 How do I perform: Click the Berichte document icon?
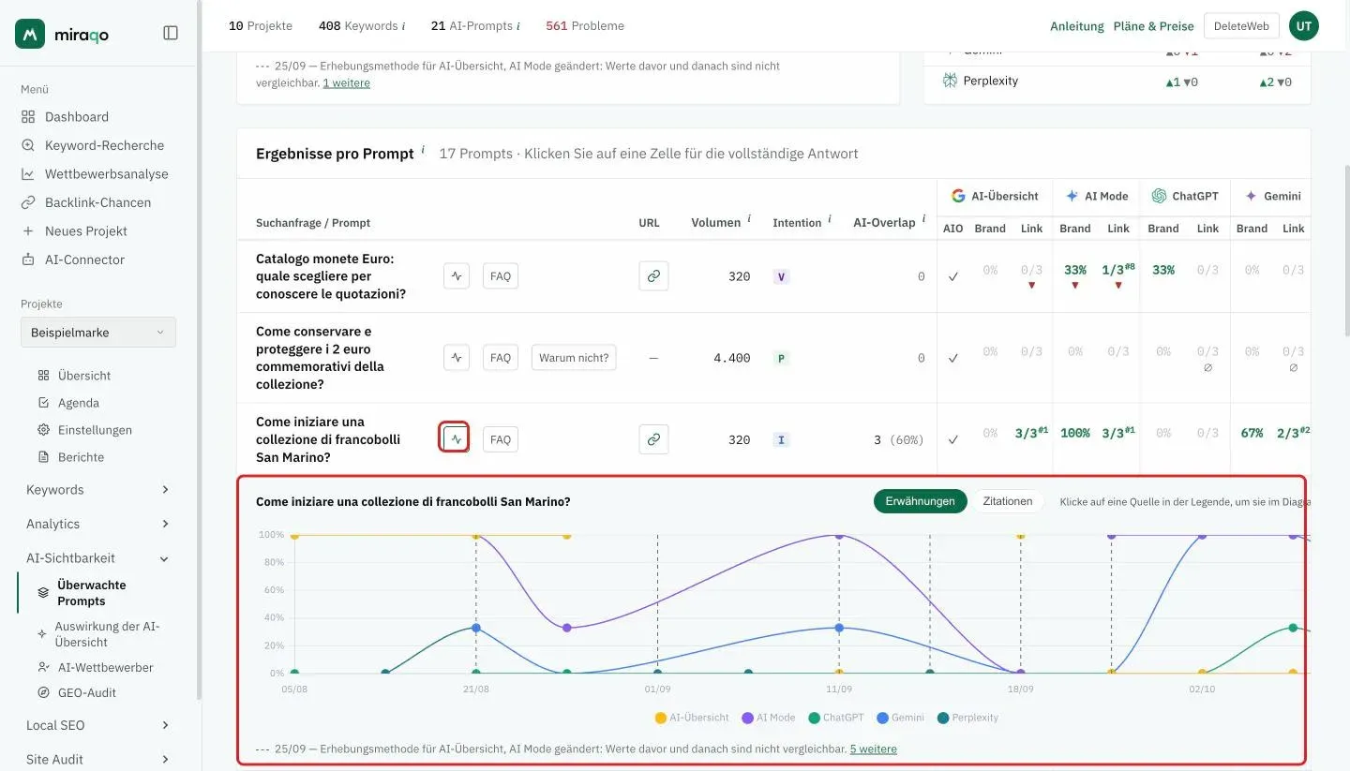click(x=43, y=457)
